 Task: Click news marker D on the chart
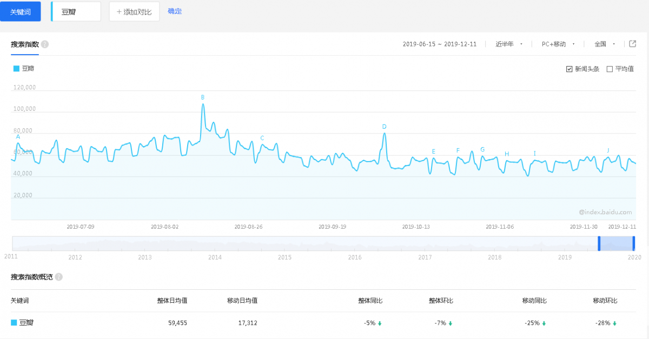click(385, 127)
